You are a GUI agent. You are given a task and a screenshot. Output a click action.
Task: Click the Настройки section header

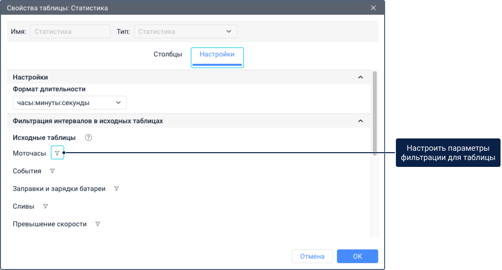click(189, 77)
